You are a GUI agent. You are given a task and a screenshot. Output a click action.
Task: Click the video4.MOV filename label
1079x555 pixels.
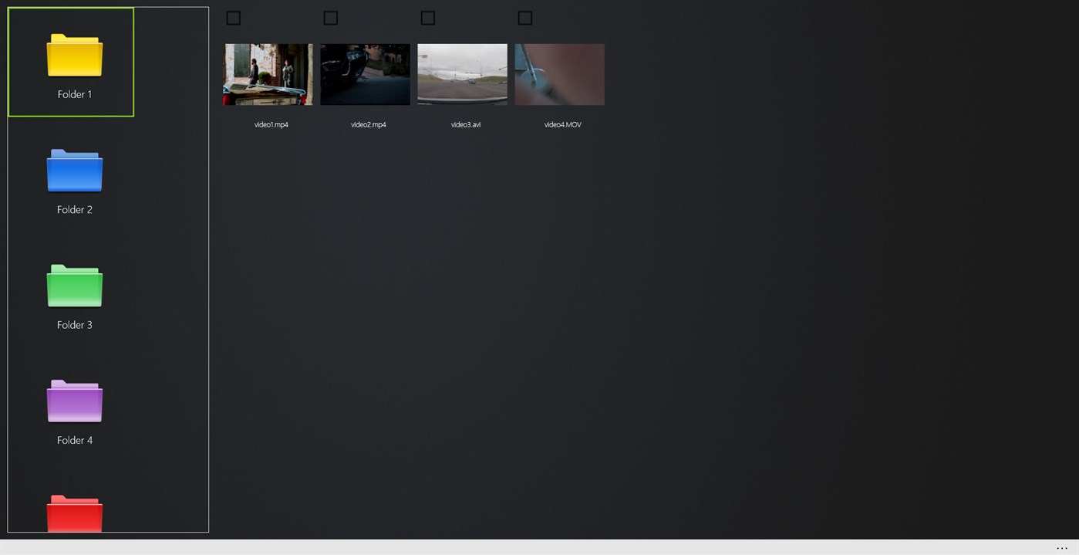tap(562, 124)
